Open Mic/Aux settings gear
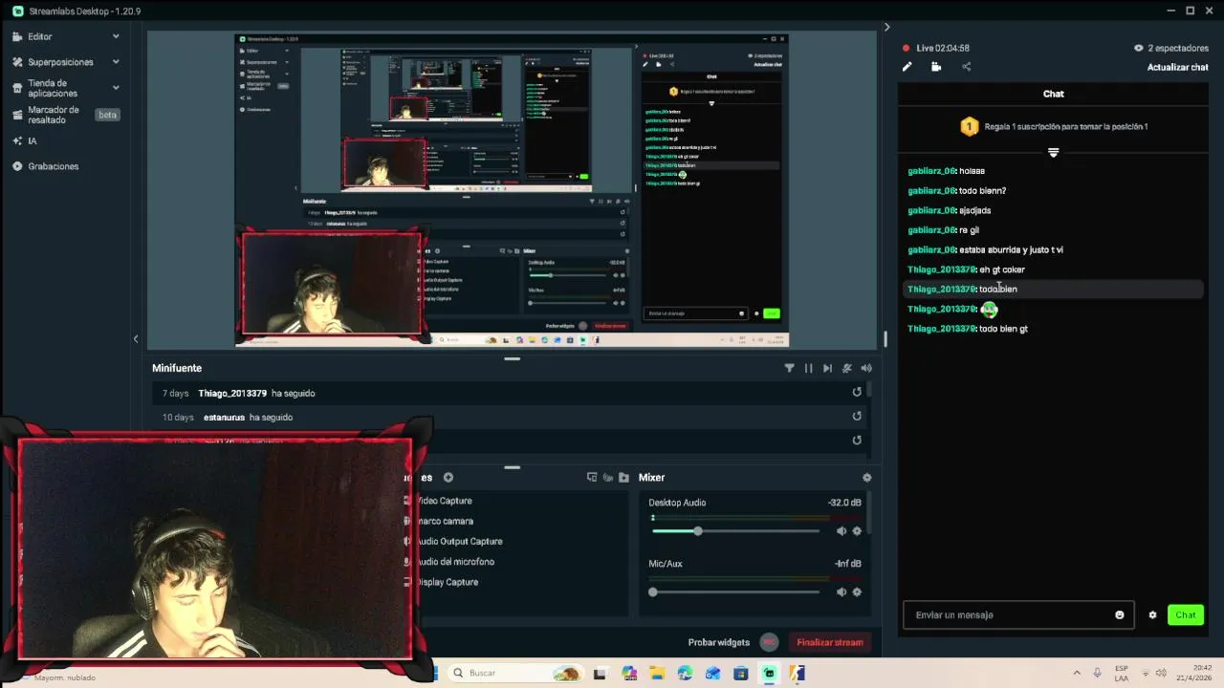The width and height of the screenshot is (1224, 688). point(857,592)
